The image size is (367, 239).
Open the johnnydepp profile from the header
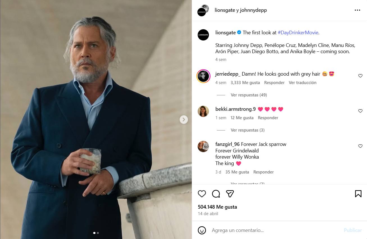point(253,10)
